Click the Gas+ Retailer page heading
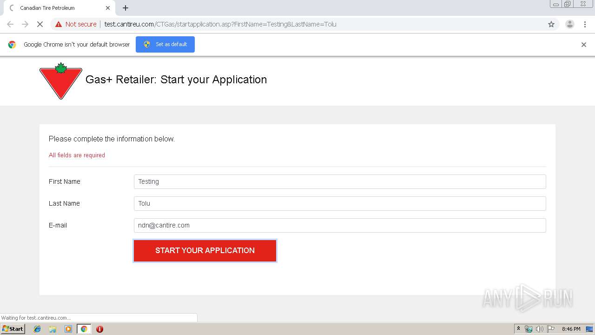 (176, 80)
